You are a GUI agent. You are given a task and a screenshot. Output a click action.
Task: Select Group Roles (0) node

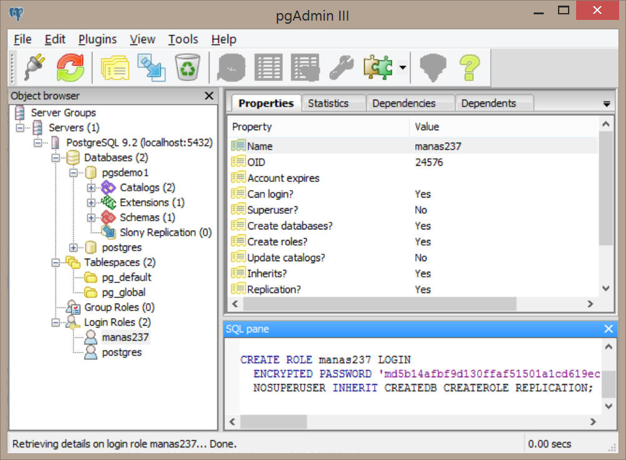click(119, 307)
